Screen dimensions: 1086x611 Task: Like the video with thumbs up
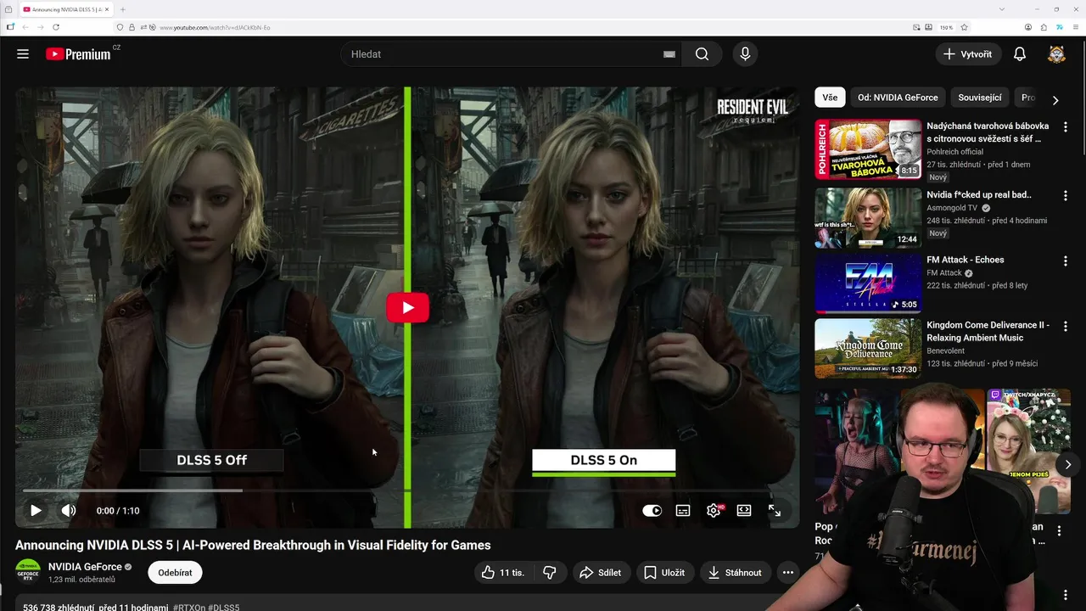click(x=502, y=573)
